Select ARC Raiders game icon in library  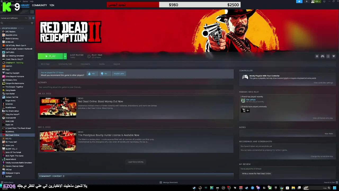tap(3, 32)
